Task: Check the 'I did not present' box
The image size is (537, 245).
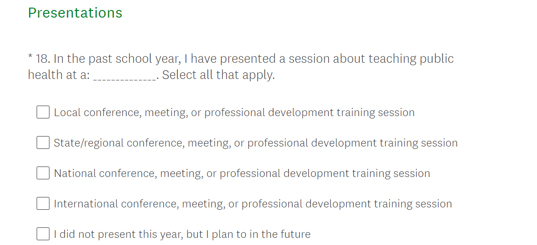Action: point(43,234)
